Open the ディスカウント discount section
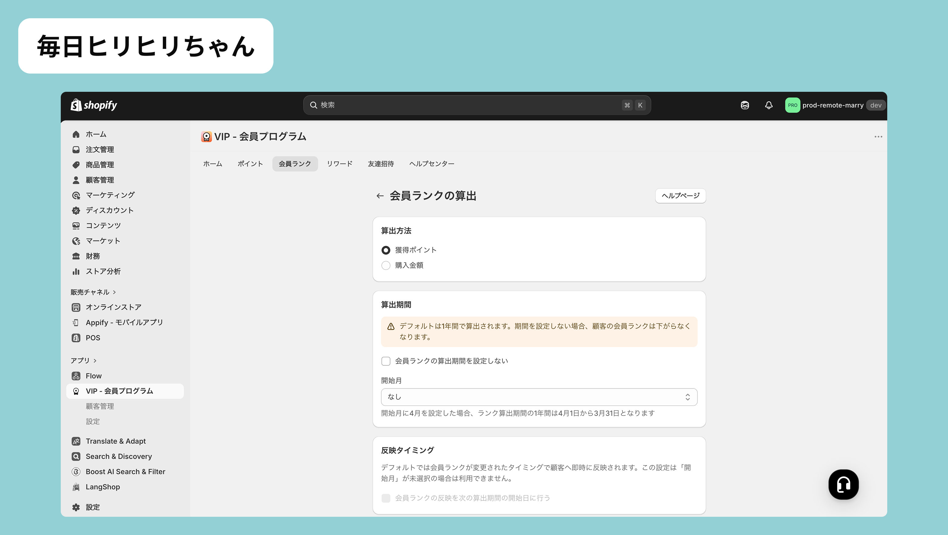Viewport: 948px width, 535px height. (x=109, y=210)
